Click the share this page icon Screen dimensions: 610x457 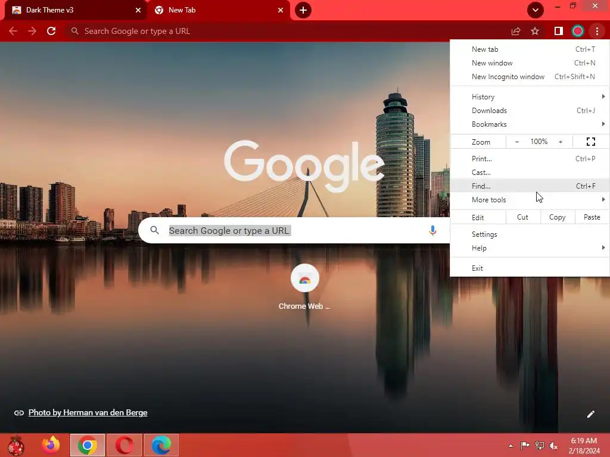[x=516, y=31]
